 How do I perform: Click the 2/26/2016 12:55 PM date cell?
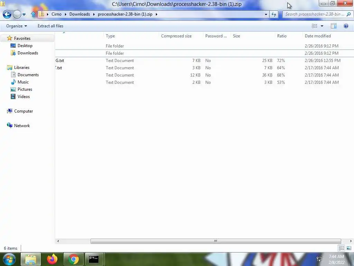pyautogui.click(x=323, y=61)
